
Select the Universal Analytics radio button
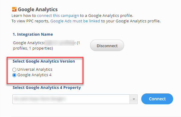click(14, 70)
